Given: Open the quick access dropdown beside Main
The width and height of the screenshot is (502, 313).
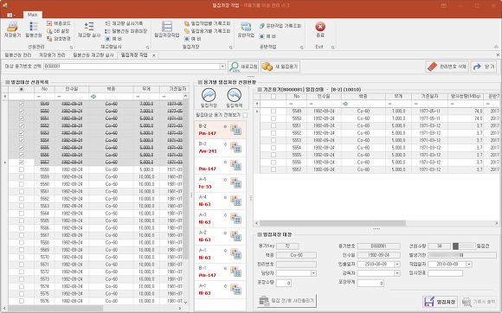Looking at the screenshot, I should point(11,15).
